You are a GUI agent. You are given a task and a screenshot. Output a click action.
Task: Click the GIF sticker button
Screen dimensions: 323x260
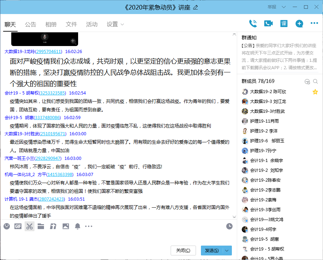[18, 226]
